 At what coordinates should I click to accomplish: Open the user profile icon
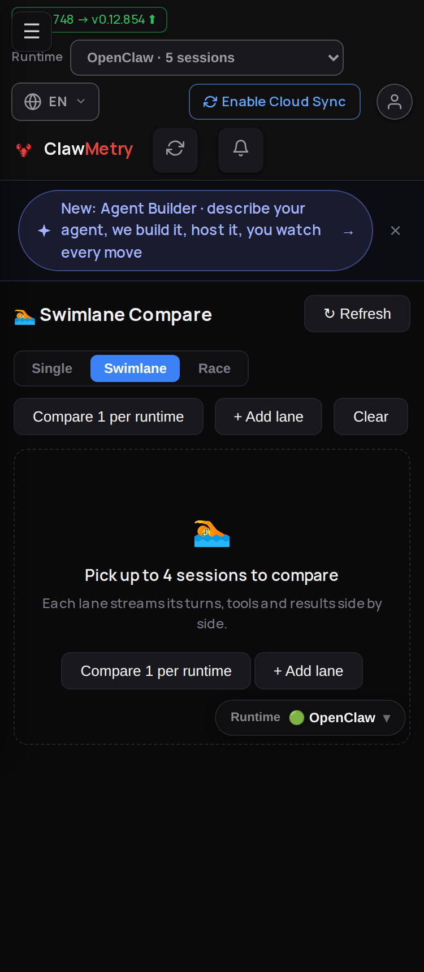coord(395,102)
